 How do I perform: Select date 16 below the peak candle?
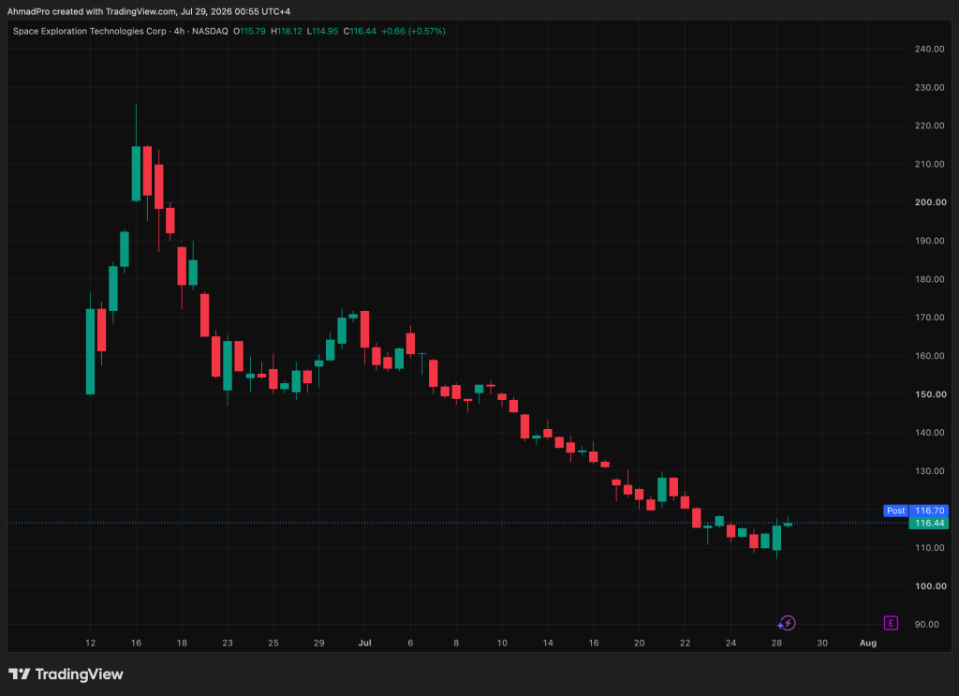pos(136,643)
